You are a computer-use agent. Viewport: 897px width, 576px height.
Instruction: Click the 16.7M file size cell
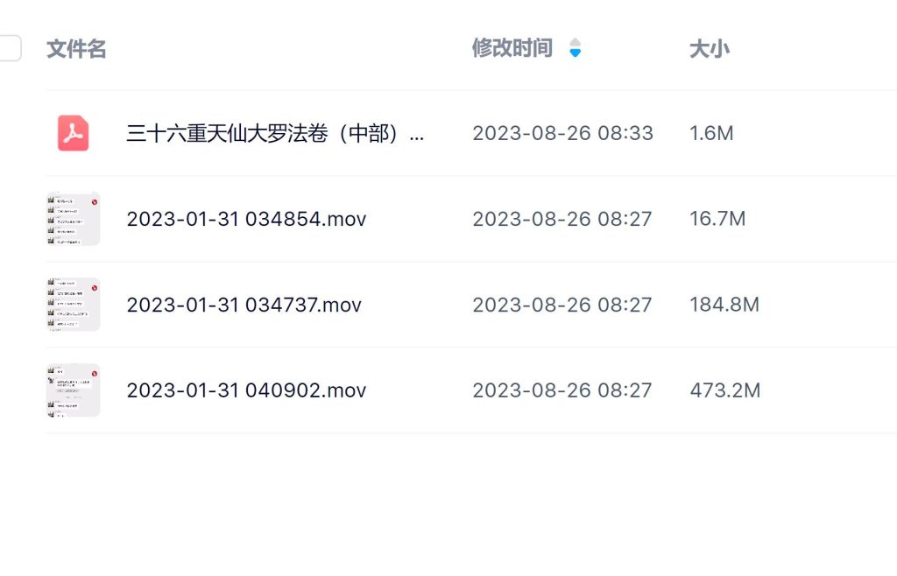coord(717,219)
